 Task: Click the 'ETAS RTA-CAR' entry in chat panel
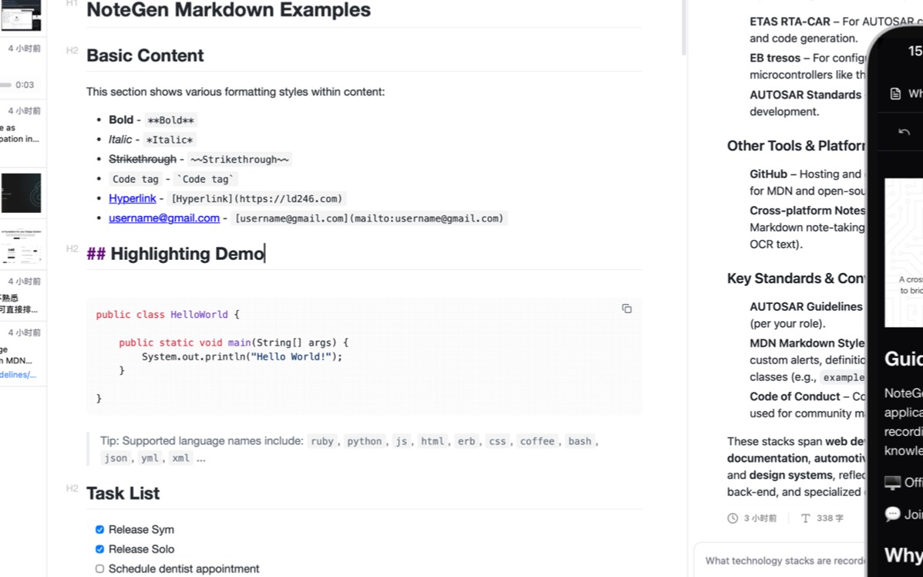790,21
